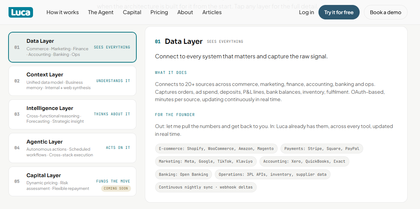Click "Dynamic pricing · Risk assessment" description

[58, 186]
